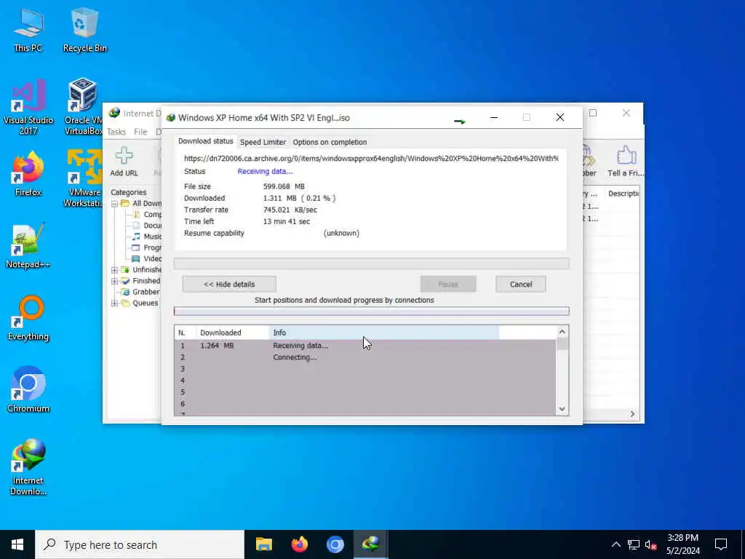Open Options on completion tab
The width and height of the screenshot is (745, 559).
click(330, 142)
